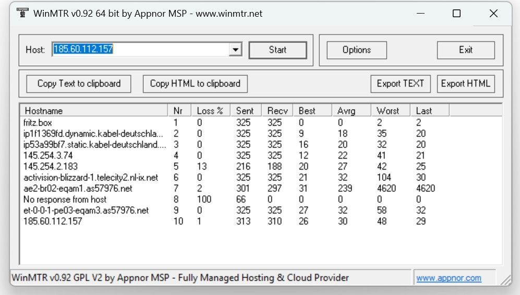The width and height of the screenshot is (520, 295).
Task: Close the WinMTR window
Action: click(x=493, y=13)
